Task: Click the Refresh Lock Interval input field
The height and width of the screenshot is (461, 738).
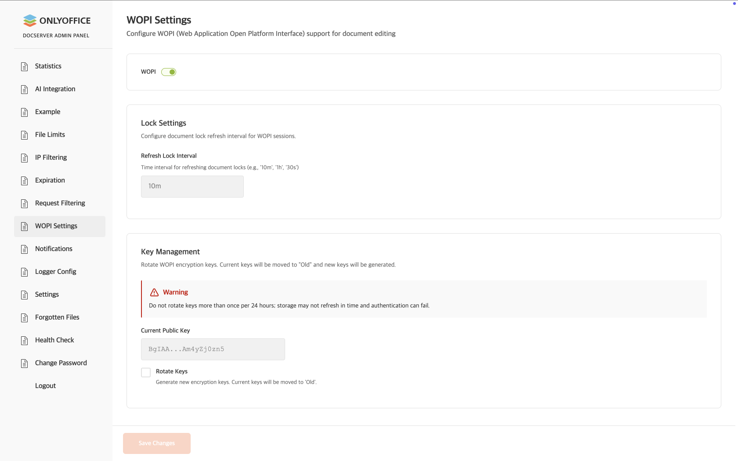Action: click(192, 187)
